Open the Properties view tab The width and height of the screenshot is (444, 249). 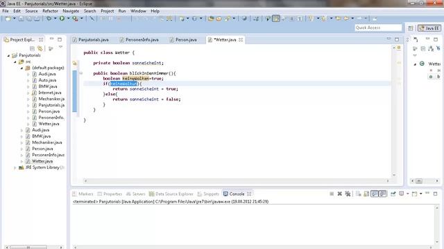point(110,194)
